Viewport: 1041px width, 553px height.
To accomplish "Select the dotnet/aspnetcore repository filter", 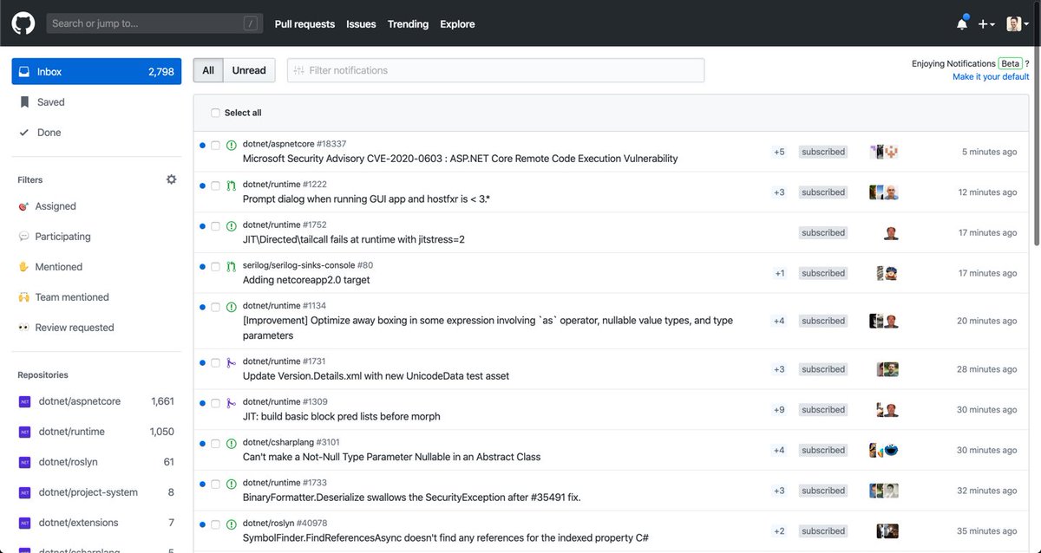I will [x=96, y=401].
